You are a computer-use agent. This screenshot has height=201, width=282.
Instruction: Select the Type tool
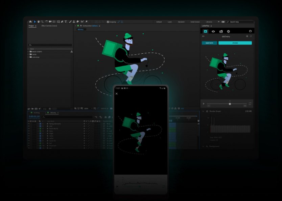[66, 21]
